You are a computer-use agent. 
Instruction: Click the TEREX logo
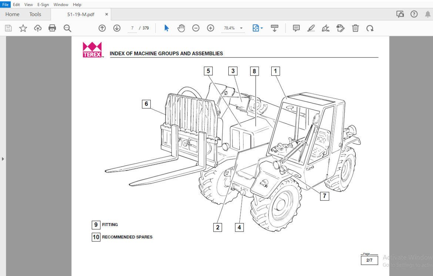[93, 50]
